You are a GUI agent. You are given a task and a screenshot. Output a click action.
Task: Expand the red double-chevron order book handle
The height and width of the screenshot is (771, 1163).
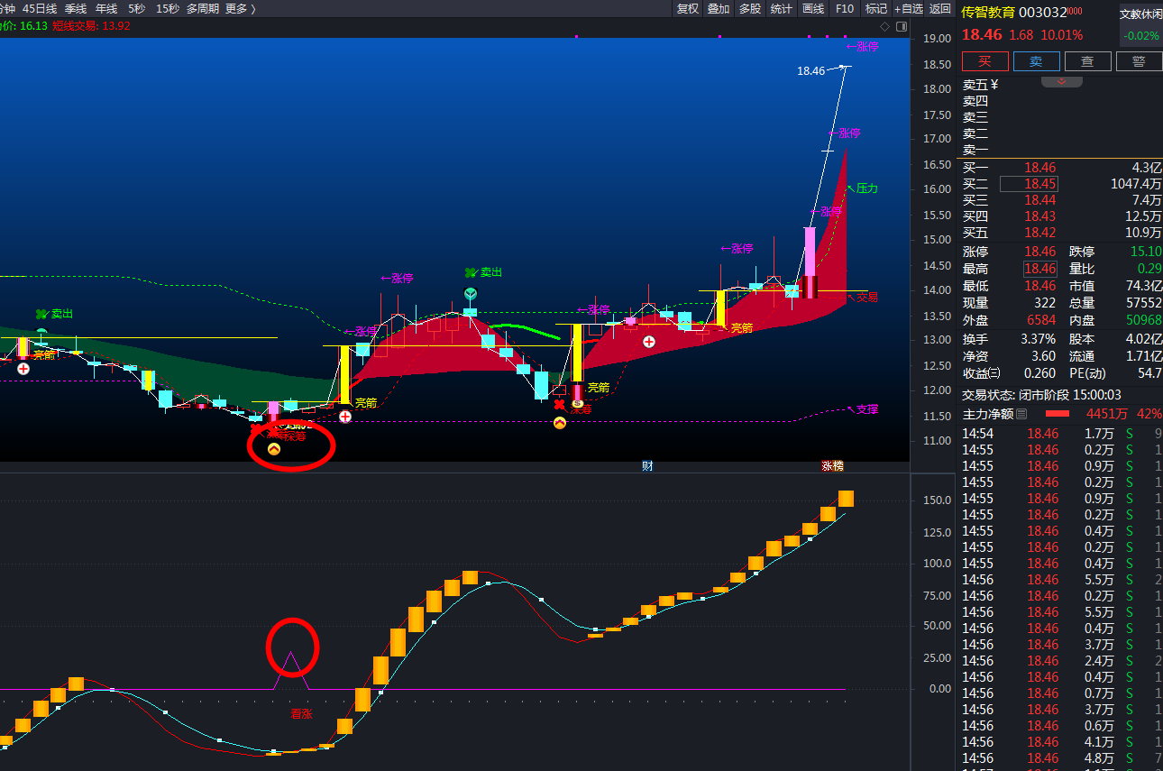(x=1062, y=82)
